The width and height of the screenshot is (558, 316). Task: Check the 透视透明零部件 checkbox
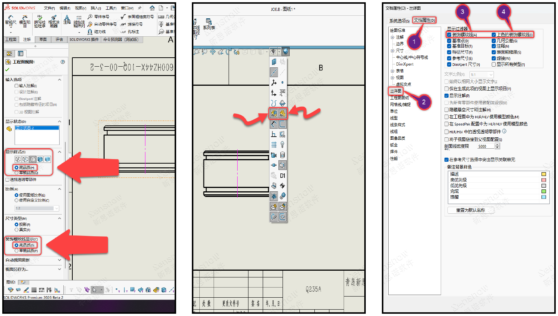pyautogui.click(x=7, y=180)
